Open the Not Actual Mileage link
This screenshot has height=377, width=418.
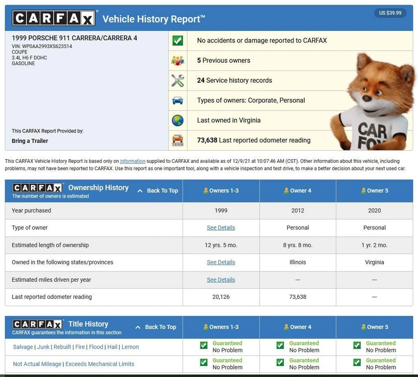(x=37, y=364)
